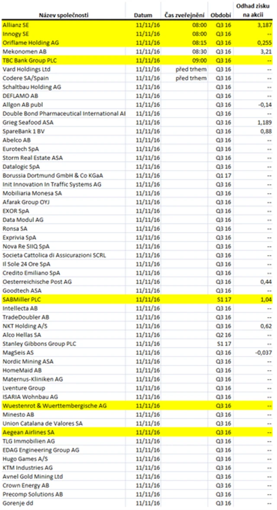Click the SpareBank 1 BV cell
This screenshot has width=277, height=510.
[x=23, y=131]
